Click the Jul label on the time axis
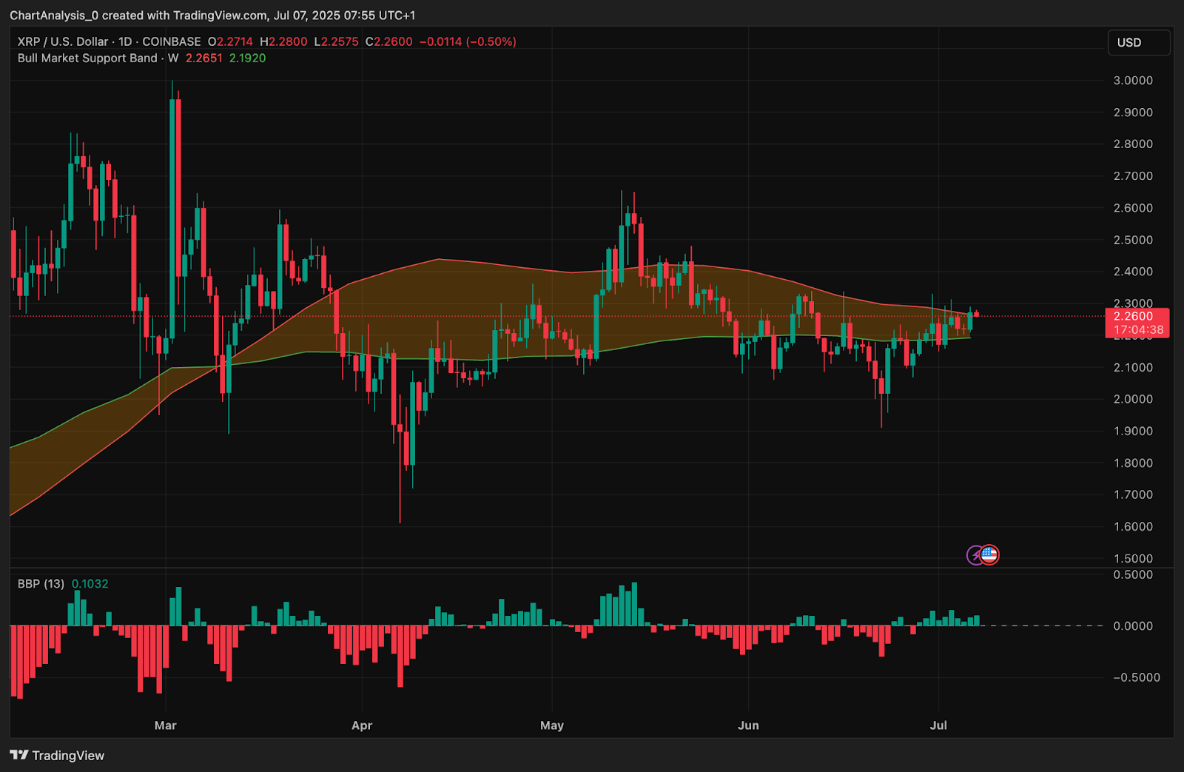The image size is (1184, 772). coord(938,725)
